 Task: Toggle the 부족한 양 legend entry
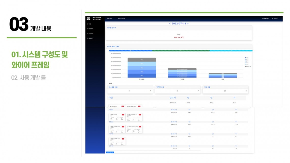coord(248,66)
